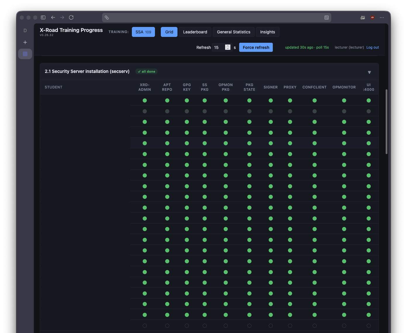Click the page vertical scrollbar thumb
The height and width of the screenshot is (333, 407).
coord(387,122)
